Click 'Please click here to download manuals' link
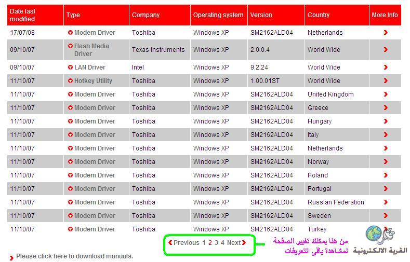 pos(74,256)
